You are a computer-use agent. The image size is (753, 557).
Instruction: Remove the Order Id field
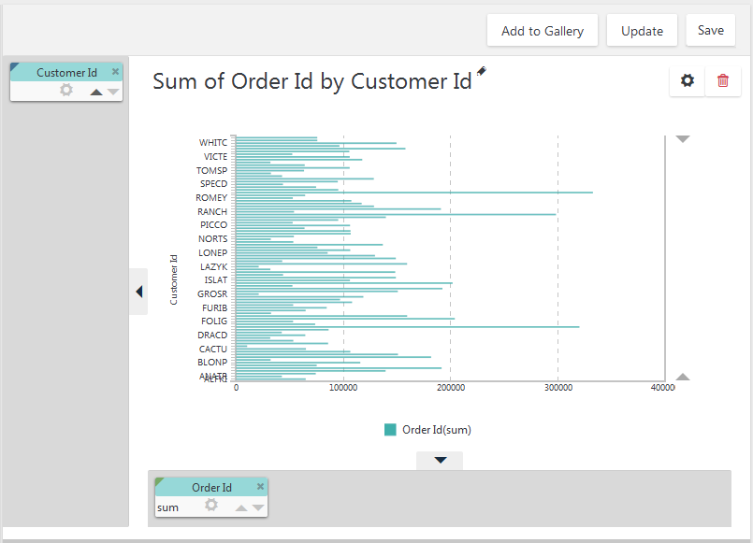click(x=260, y=487)
